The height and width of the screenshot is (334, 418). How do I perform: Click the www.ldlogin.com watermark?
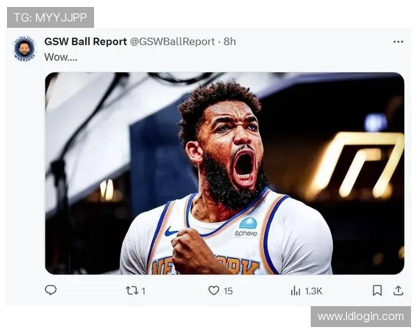point(360,317)
